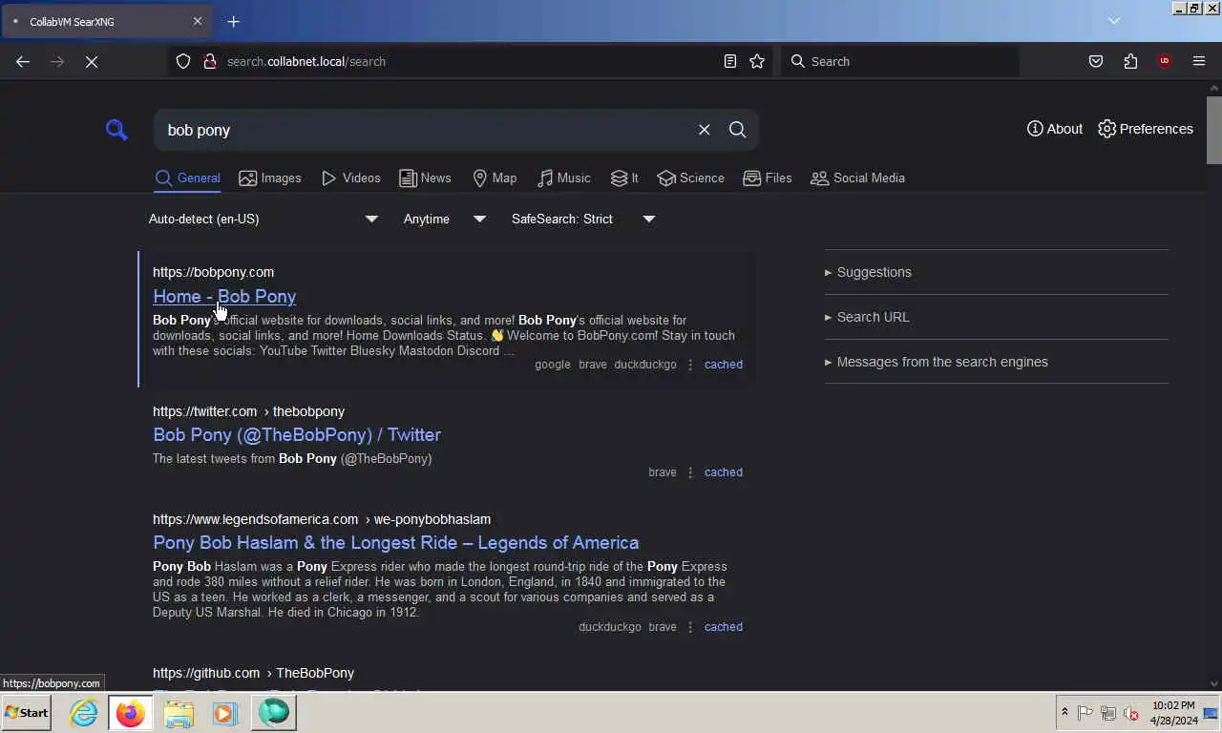Switch to the News tab
This screenshot has width=1222, height=733.
pos(425,178)
